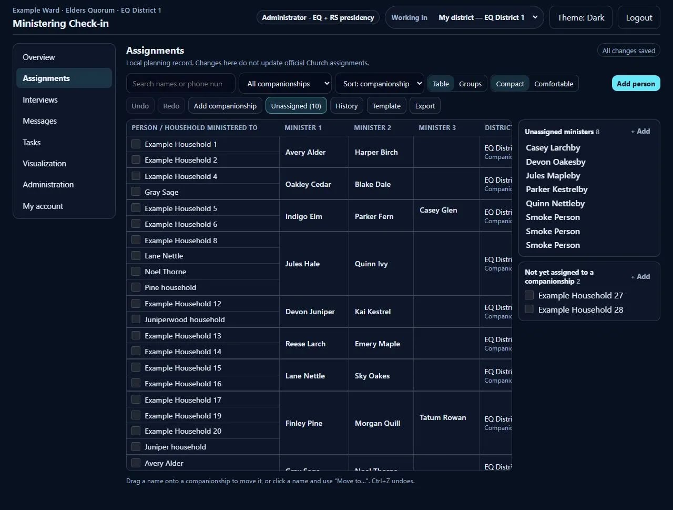Switch to Table view
673x510 pixels.
tap(441, 84)
